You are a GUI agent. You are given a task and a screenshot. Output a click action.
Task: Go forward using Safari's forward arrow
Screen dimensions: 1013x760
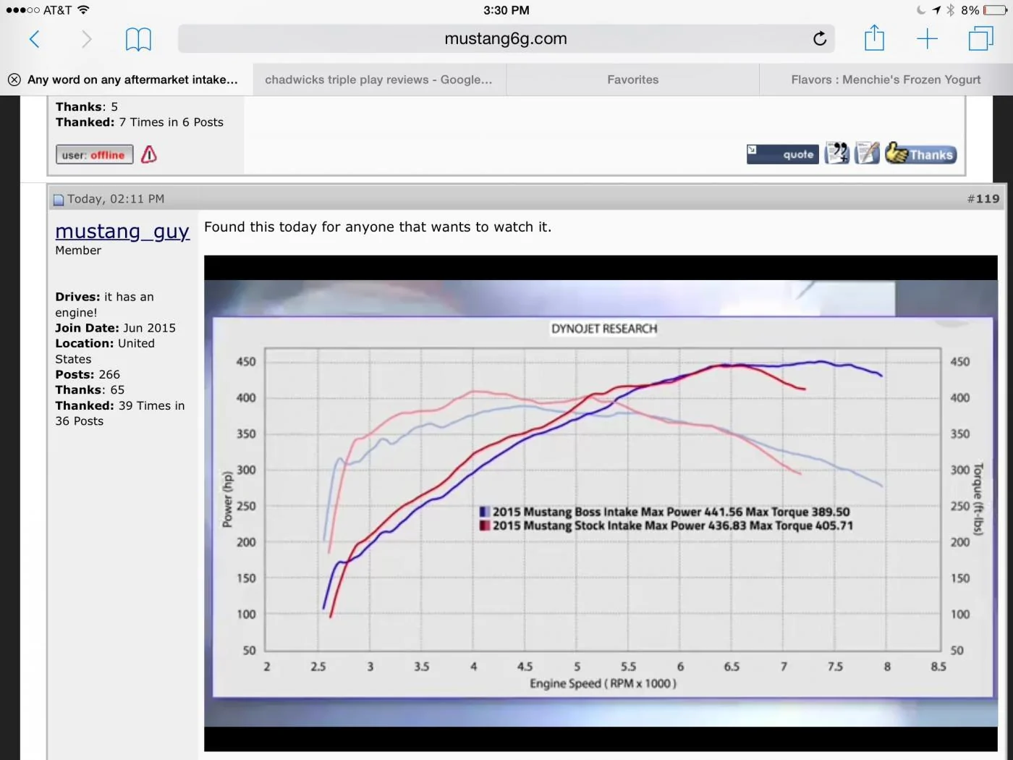[x=86, y=39]
